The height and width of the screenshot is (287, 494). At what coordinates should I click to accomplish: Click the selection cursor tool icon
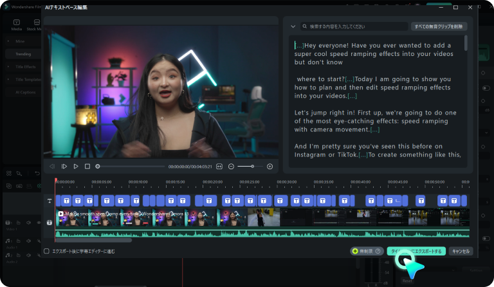click(x=19, y=173)
